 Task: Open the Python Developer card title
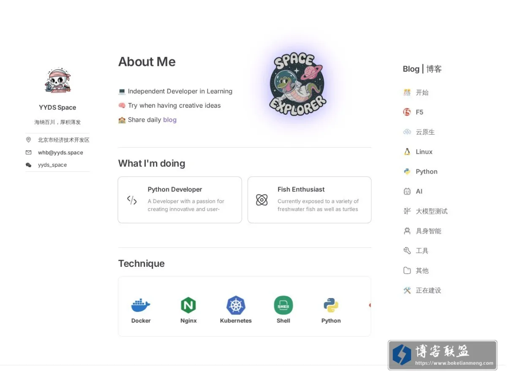[175, 190]
